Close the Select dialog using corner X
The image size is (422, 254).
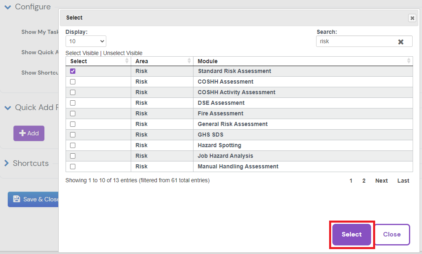point(412,18)
